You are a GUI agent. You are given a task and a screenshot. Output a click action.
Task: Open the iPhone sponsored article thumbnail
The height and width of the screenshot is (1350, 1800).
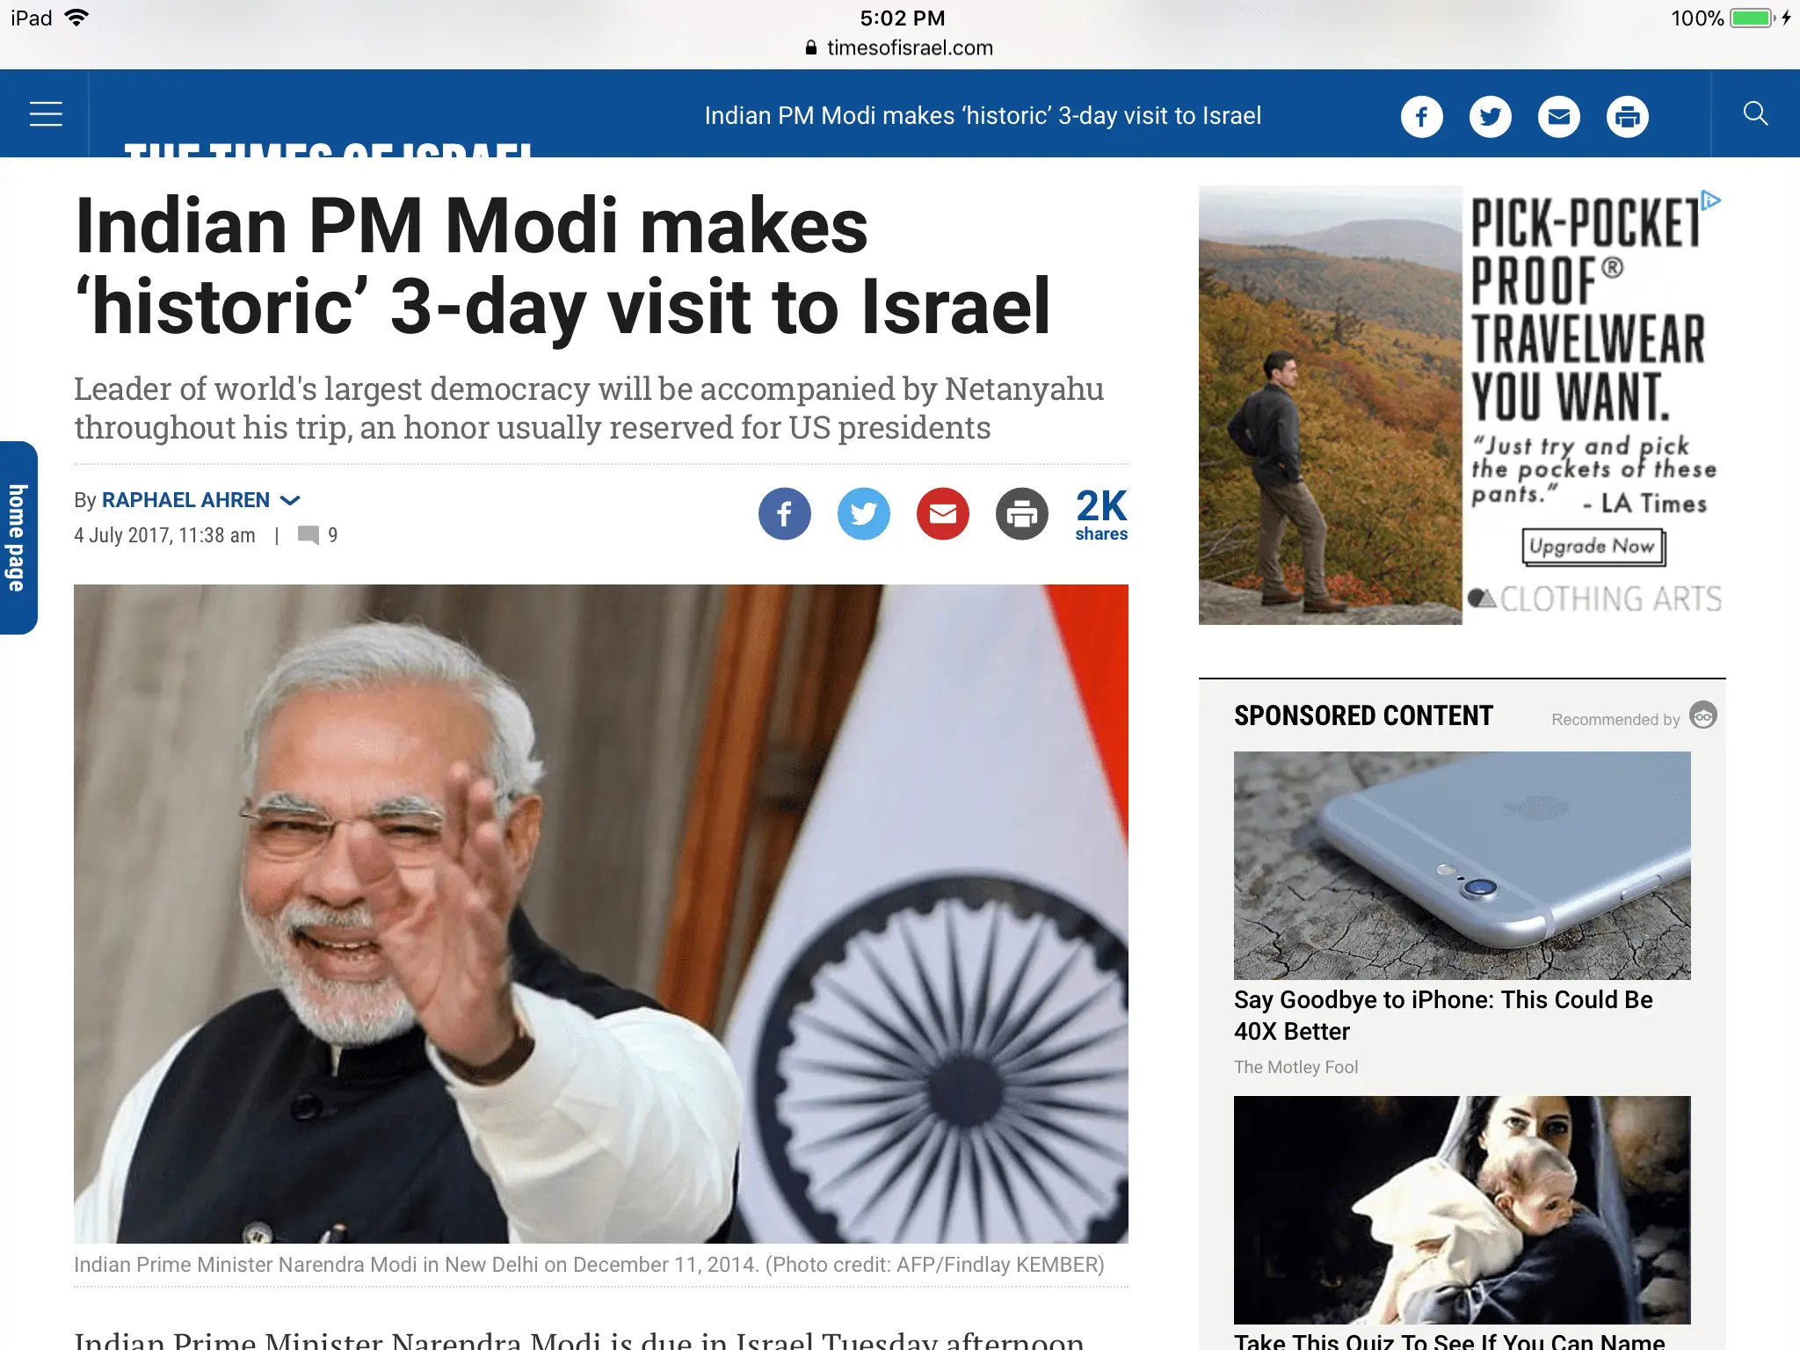click(x=1462, y=865)
